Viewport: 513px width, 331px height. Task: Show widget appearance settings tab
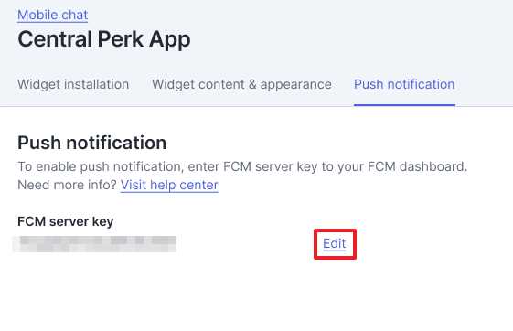coord(241,84)
